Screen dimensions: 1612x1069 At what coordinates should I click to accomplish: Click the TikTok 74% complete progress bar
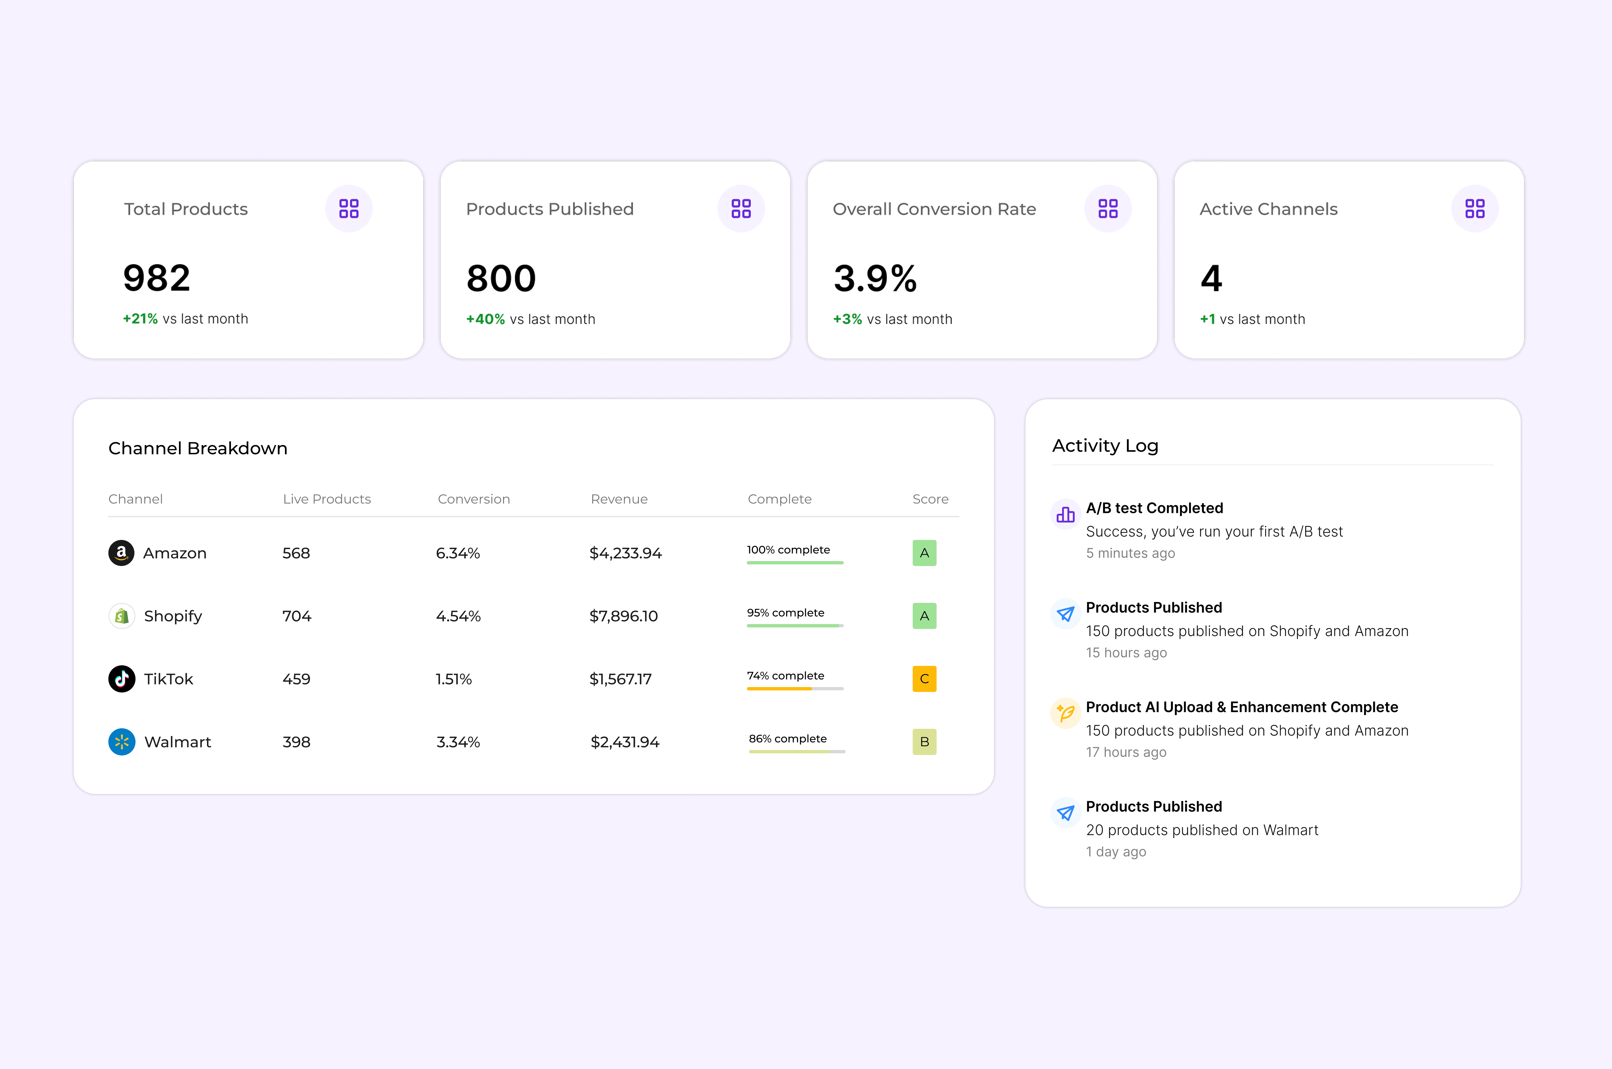[795, 688]
